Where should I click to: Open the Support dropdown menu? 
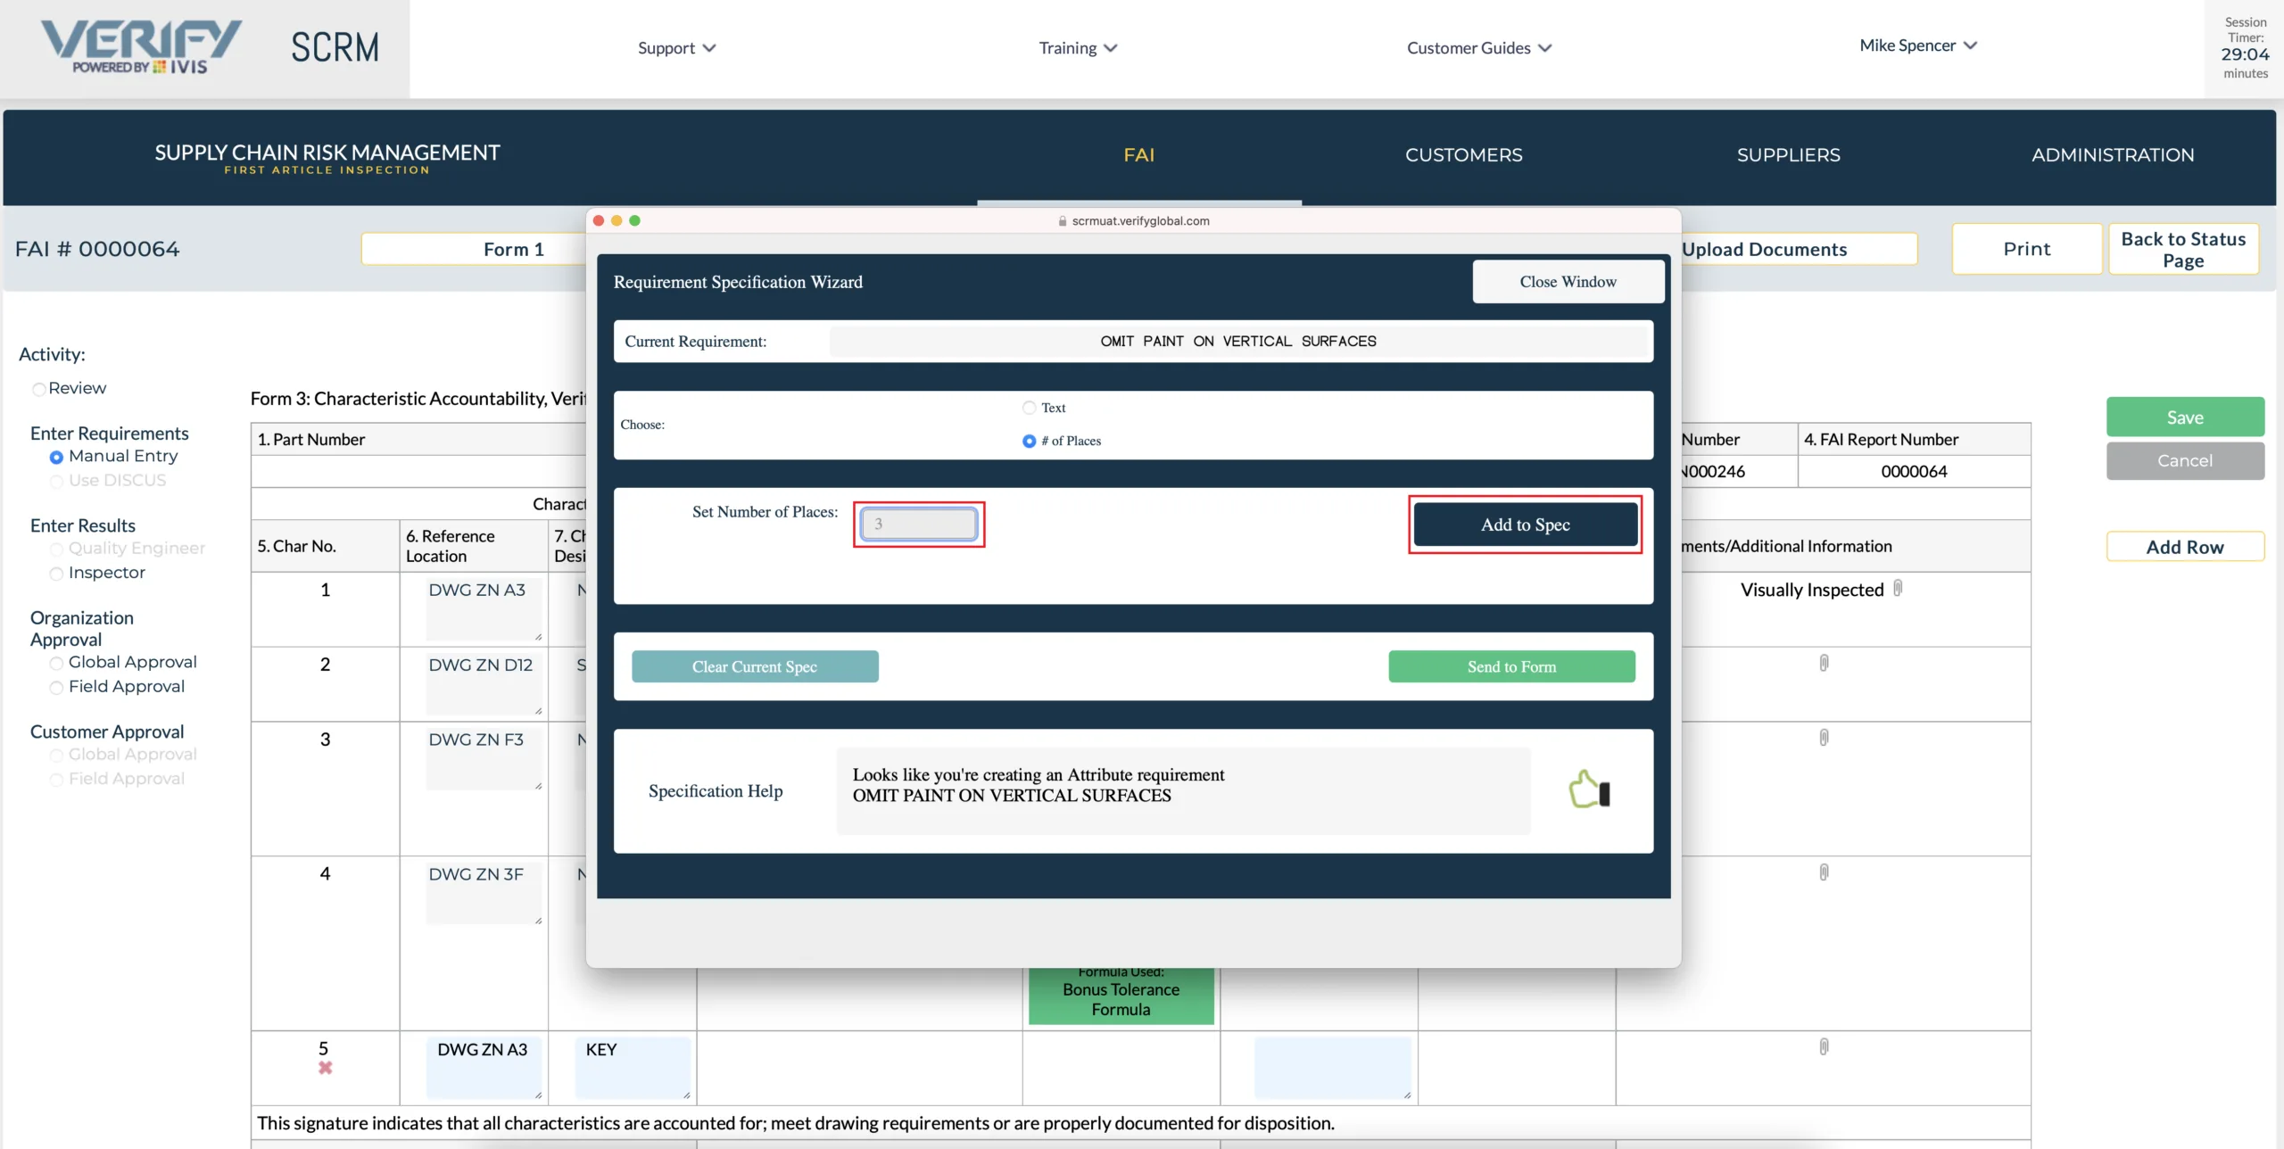(676, 48)
